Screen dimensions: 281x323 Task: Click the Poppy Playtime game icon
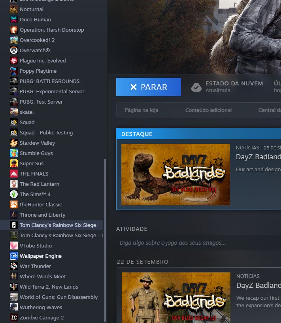(x=14, y=71)
